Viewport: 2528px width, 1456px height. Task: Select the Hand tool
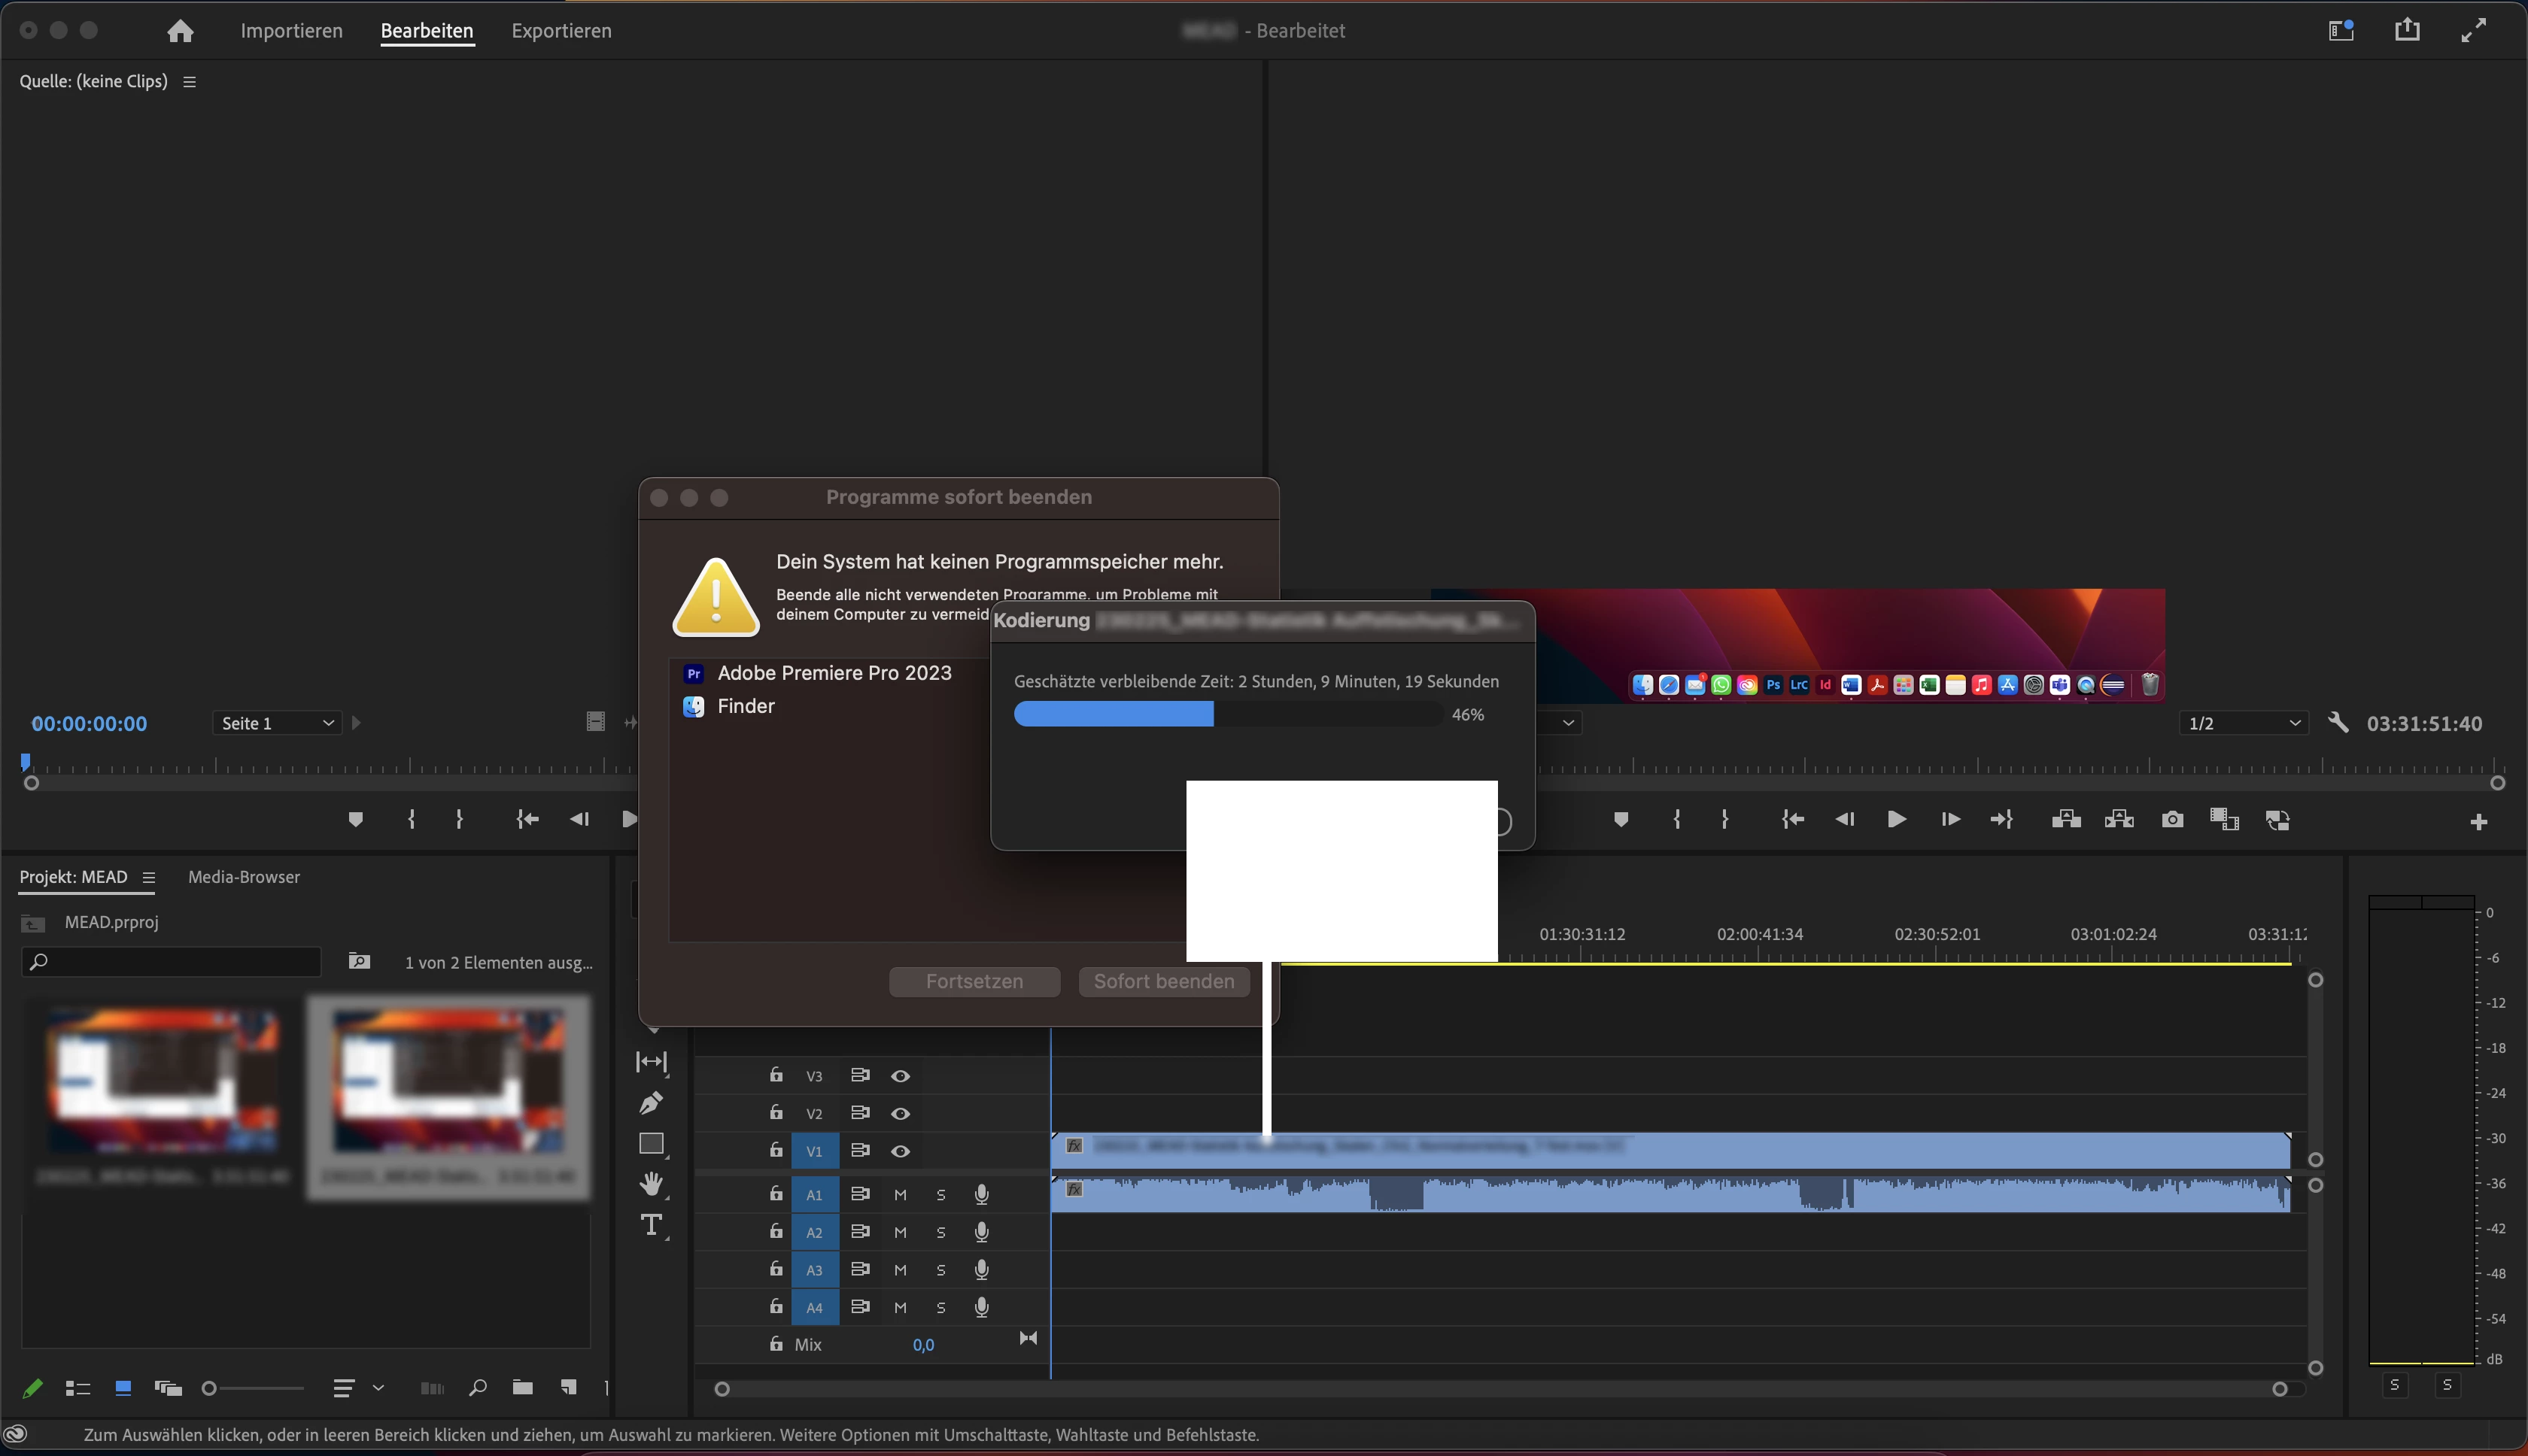click(652, 1184)
